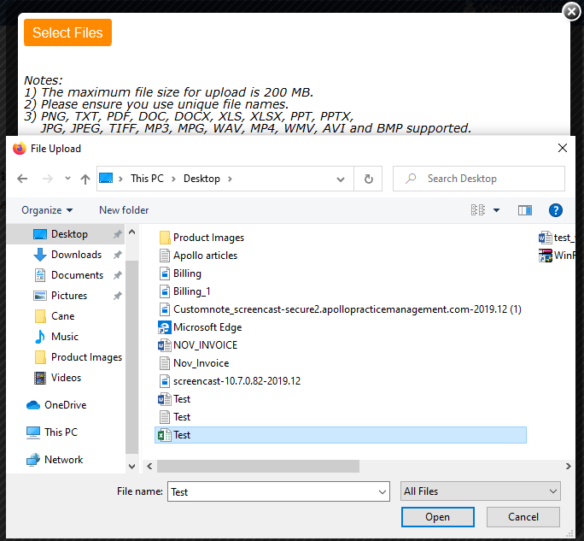
Task: Click the Help question mark icon
Action: (555, 210)
